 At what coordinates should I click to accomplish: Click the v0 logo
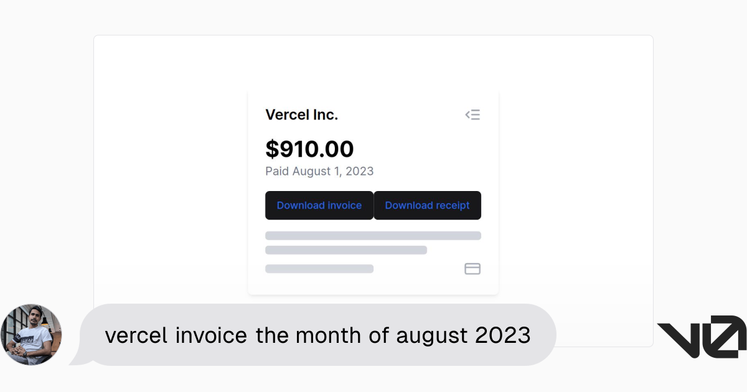(x=702, y=336)
